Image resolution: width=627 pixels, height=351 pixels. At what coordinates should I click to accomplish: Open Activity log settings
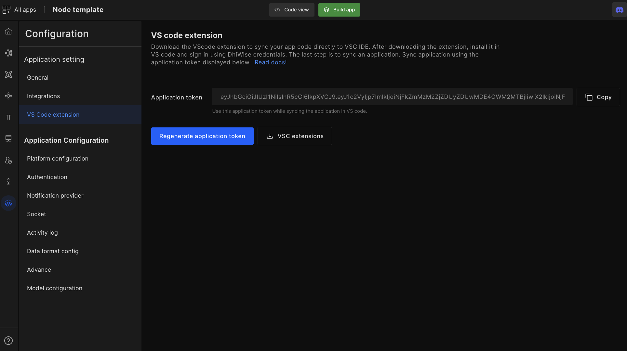pos(80,233)
